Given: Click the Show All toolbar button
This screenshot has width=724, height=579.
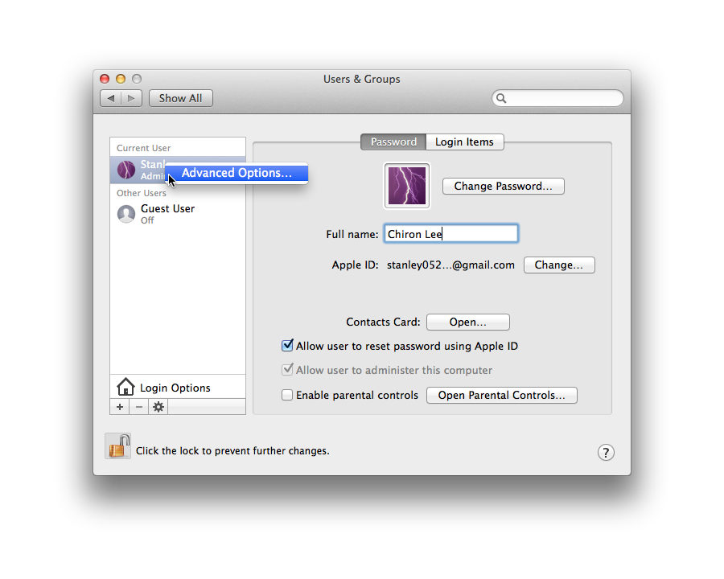Looking at the screenshot, I should pyautogui.click(x=180, y=98).
